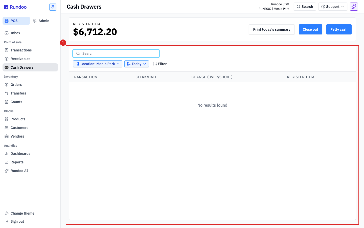Image resolution: width=364 pixels, height=228 pixels.
Task: Expand the Support dropdown
Action: point(333,7)
